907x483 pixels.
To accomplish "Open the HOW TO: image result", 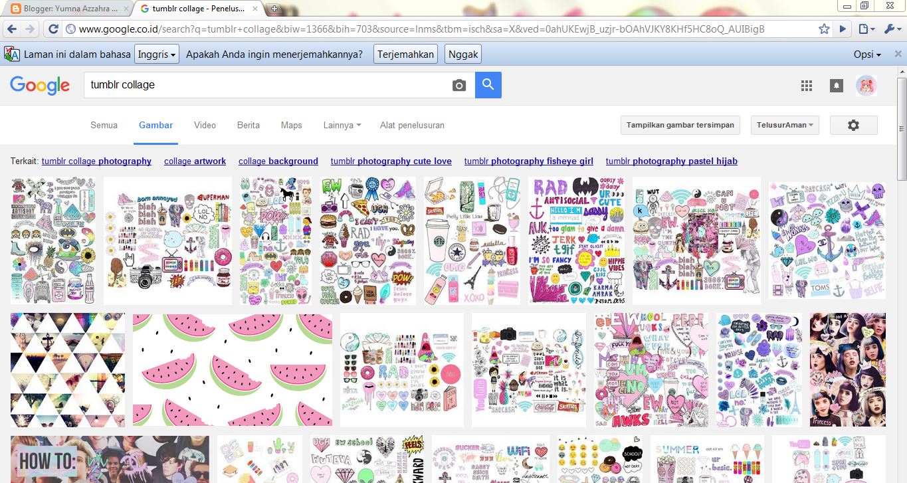I will pos(110,459).
